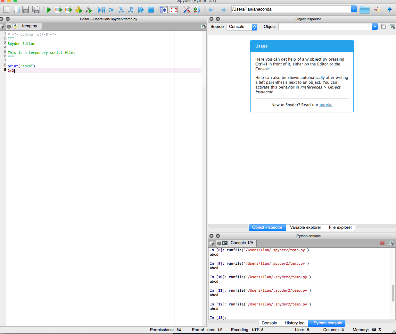Open run configuration settings

coord(89,10)
